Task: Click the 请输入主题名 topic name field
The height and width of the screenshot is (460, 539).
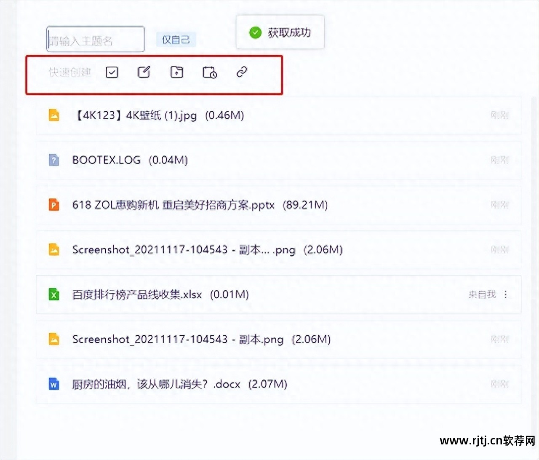Action: point(96,40)
